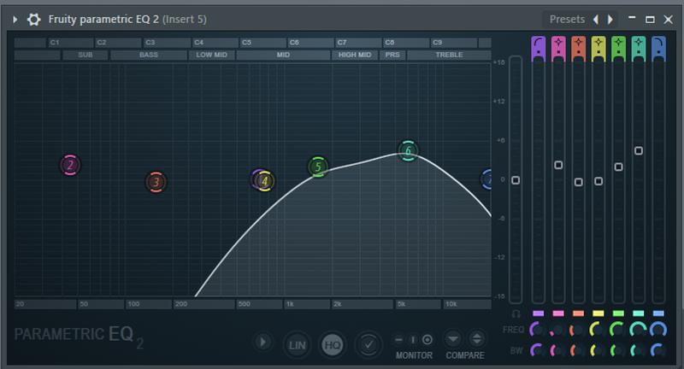Select previous preset arrow
Viewport: 684px width, 369px height.
pos(596,19)
